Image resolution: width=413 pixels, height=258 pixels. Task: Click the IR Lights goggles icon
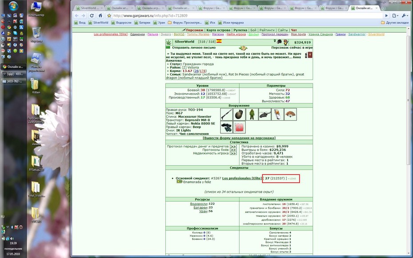pos(226,127)
